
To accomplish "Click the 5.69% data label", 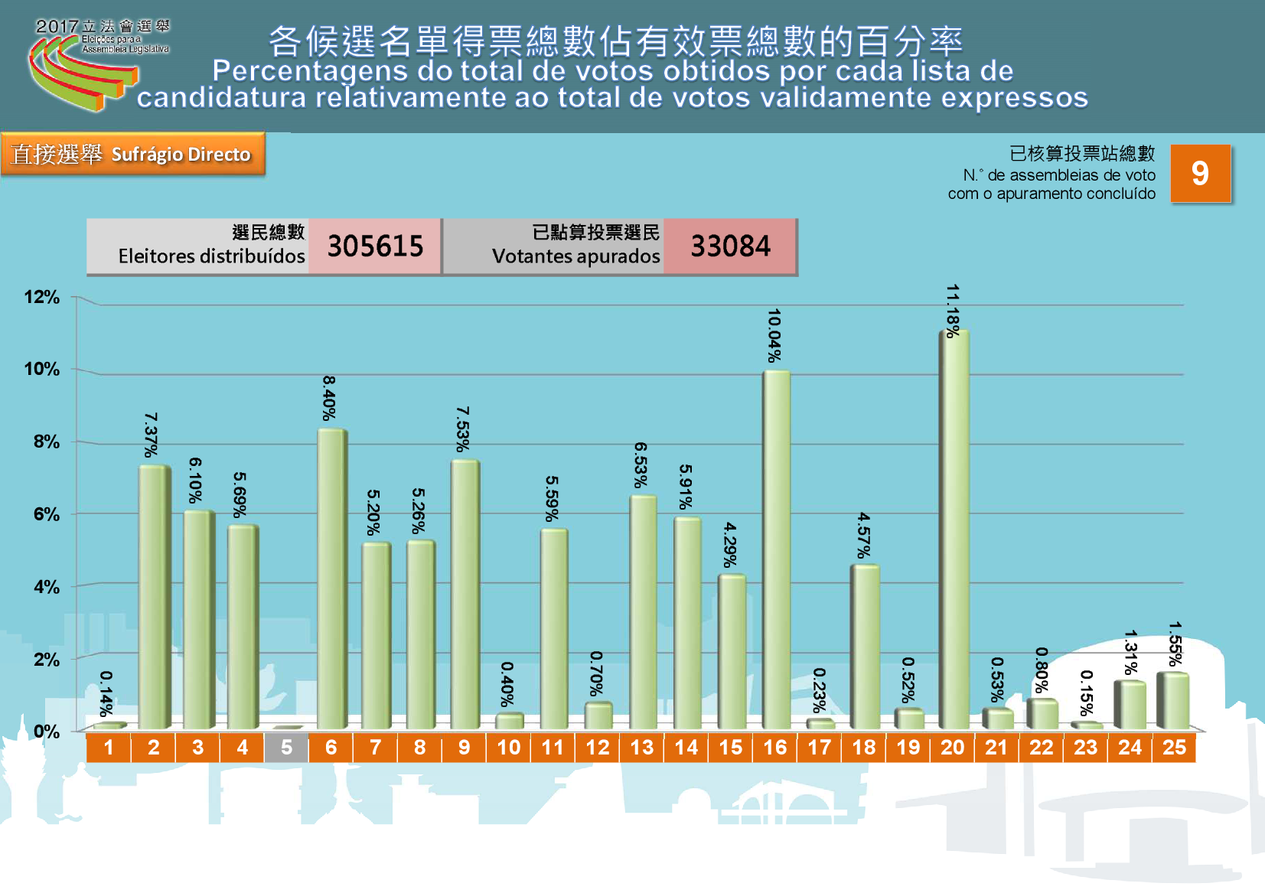I will click(x=240, y=495).
